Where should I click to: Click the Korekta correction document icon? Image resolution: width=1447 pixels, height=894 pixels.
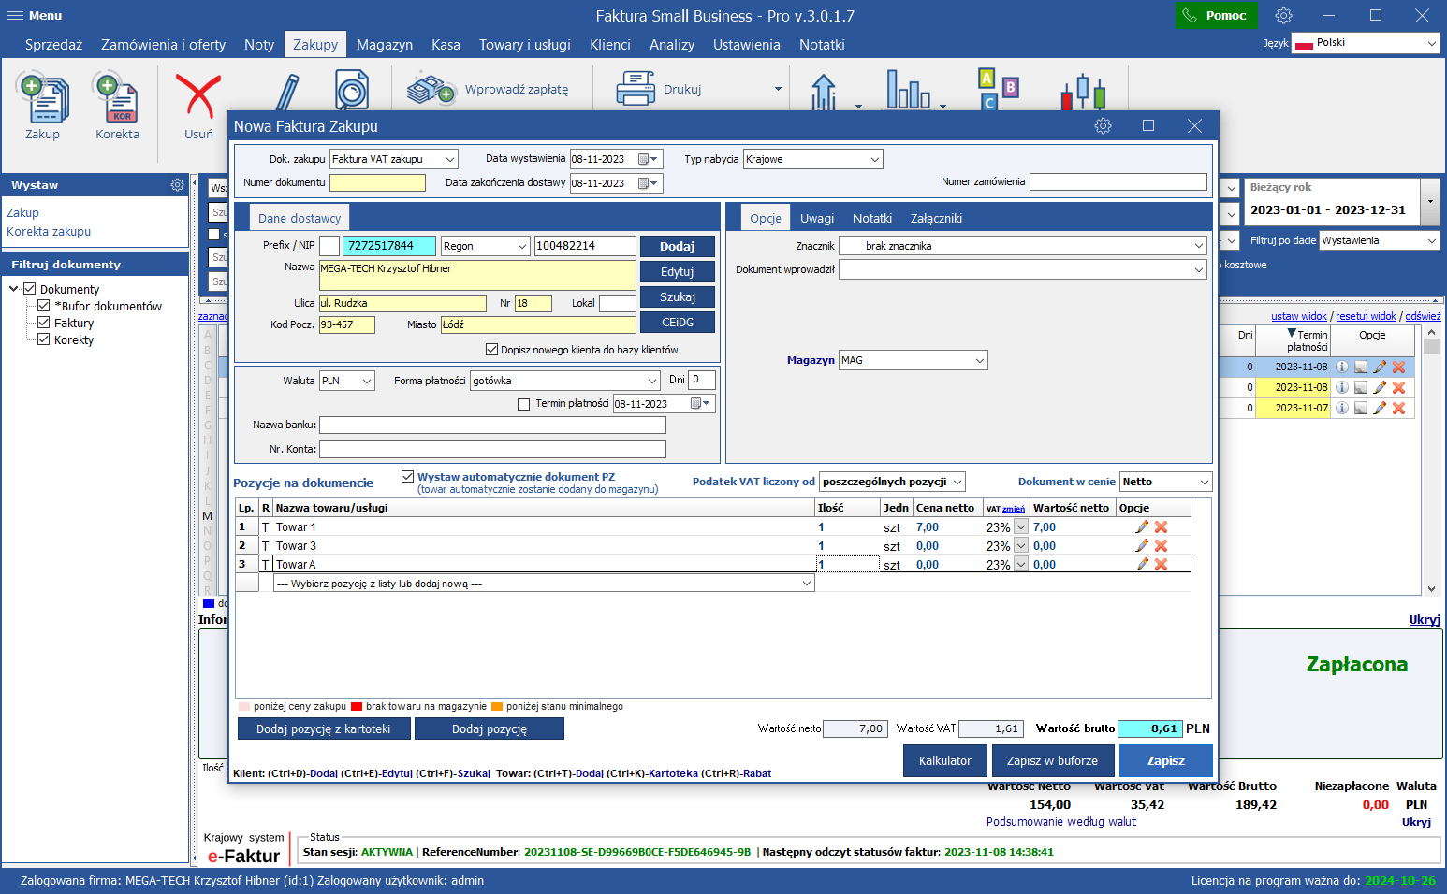117,99
